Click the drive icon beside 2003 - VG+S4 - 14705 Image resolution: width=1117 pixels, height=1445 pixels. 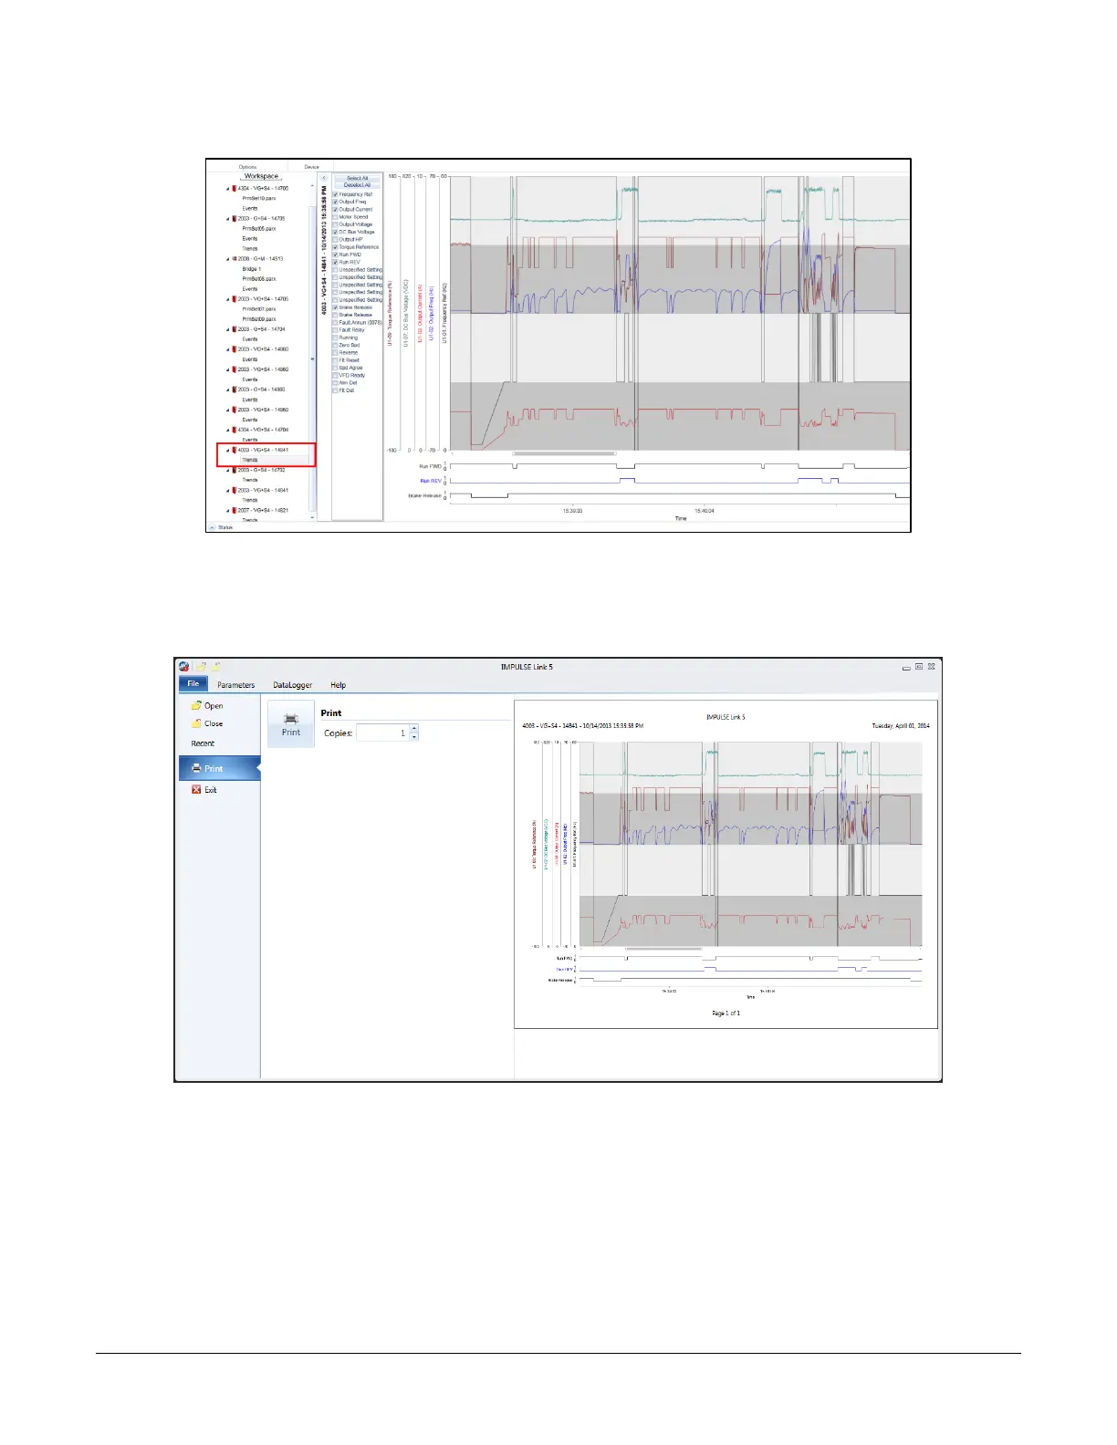click(x=235, y=299)
